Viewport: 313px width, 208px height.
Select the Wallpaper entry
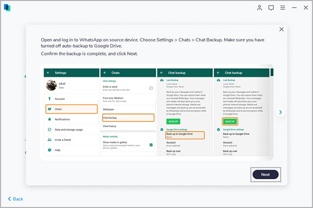(x=128, y=110)
